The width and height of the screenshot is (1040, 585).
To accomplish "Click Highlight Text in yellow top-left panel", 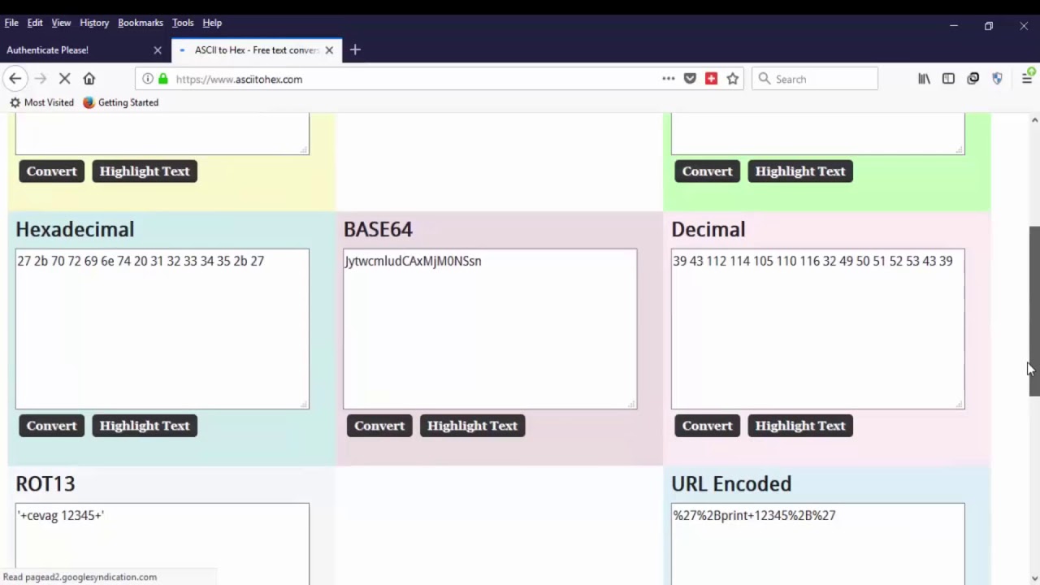I will coord(145,171).
